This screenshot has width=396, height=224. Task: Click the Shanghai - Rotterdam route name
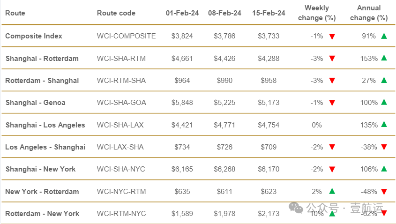(42, 59)
